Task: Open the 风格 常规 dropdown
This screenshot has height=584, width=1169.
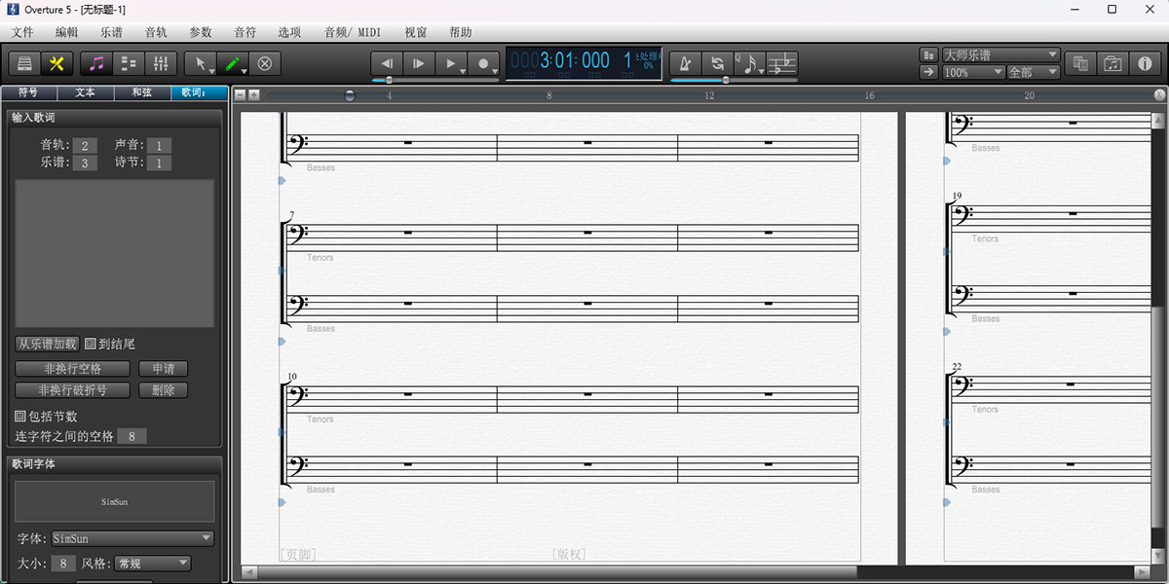Action: click(151, 563)
